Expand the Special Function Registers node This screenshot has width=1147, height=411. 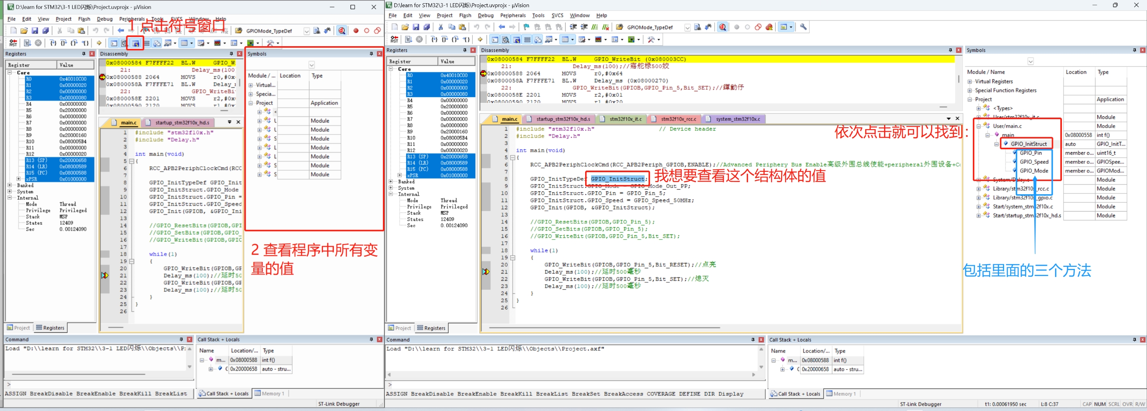point(970,90)
